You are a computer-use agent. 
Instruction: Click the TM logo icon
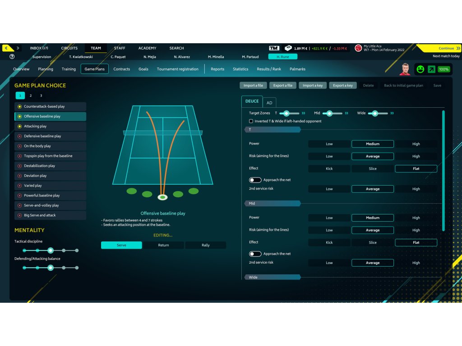pyautogui.click(x=274, y=48)
